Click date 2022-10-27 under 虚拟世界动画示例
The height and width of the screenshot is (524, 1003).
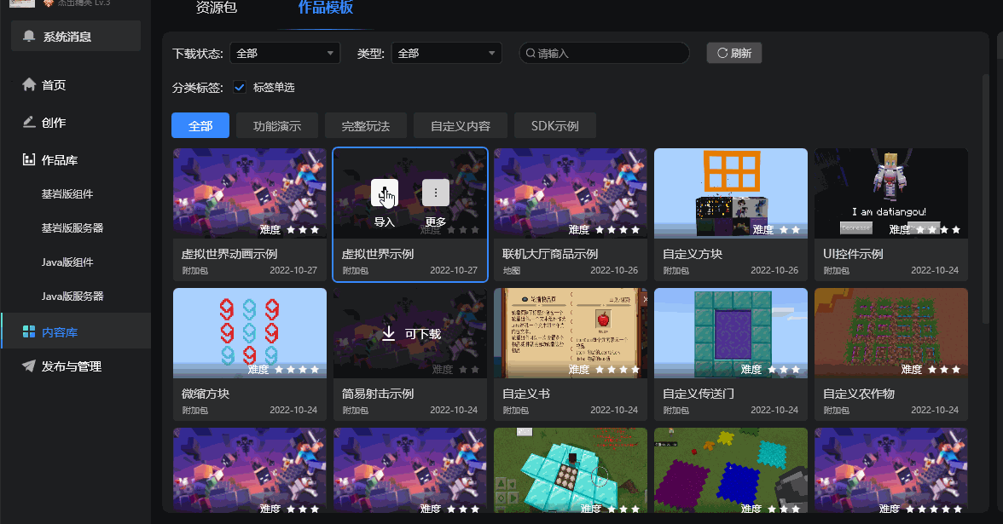[293, 270]
